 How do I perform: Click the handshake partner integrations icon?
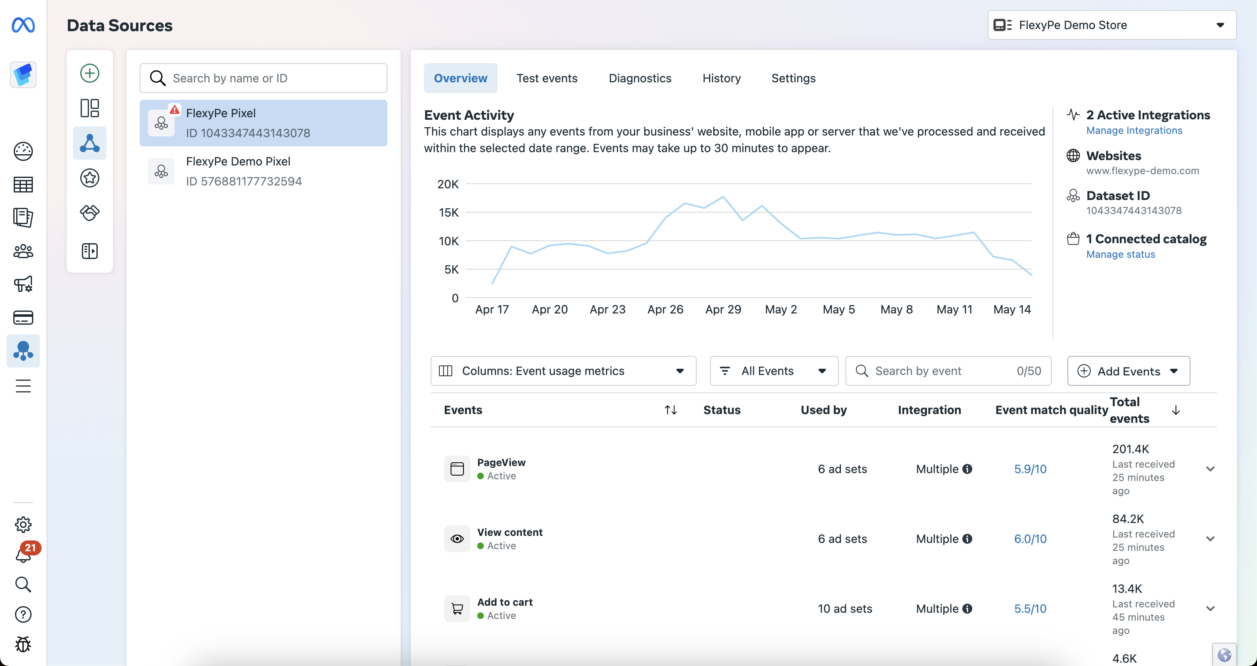[x=89, y=213]
